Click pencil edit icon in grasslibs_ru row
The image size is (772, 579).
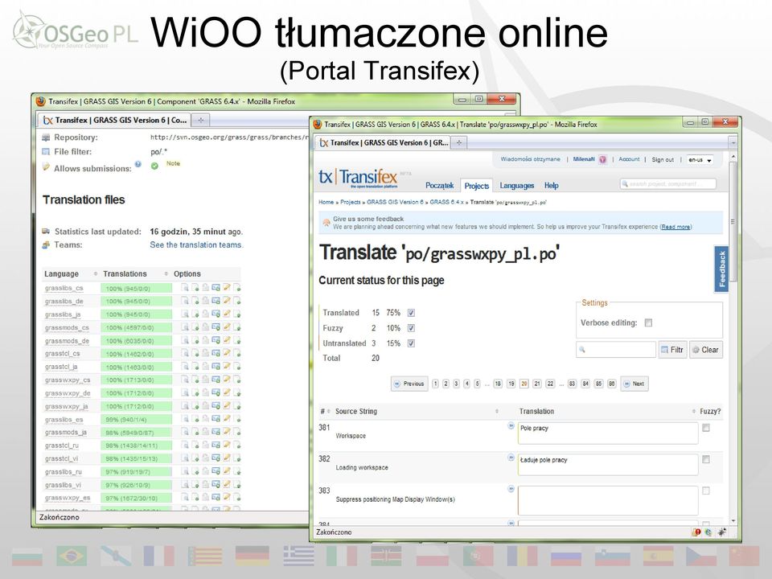coord(227,471)
